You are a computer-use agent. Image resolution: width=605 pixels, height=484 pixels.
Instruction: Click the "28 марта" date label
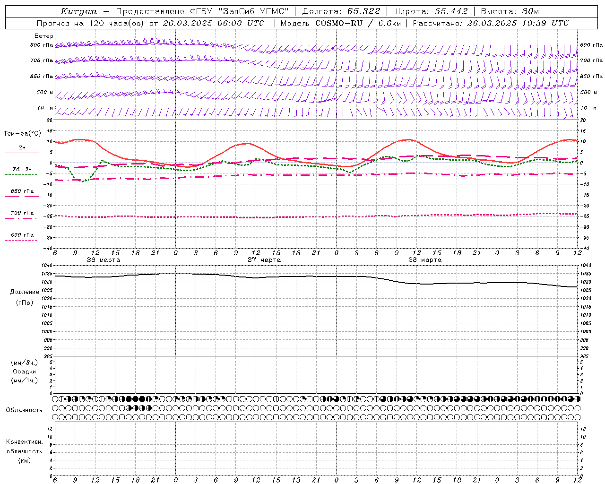pyautogui.click(x=425, y=260)
